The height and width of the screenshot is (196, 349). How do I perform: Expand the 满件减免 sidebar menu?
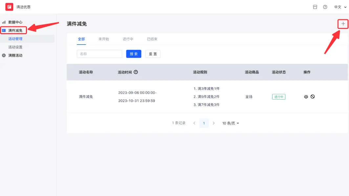point(15,31)
